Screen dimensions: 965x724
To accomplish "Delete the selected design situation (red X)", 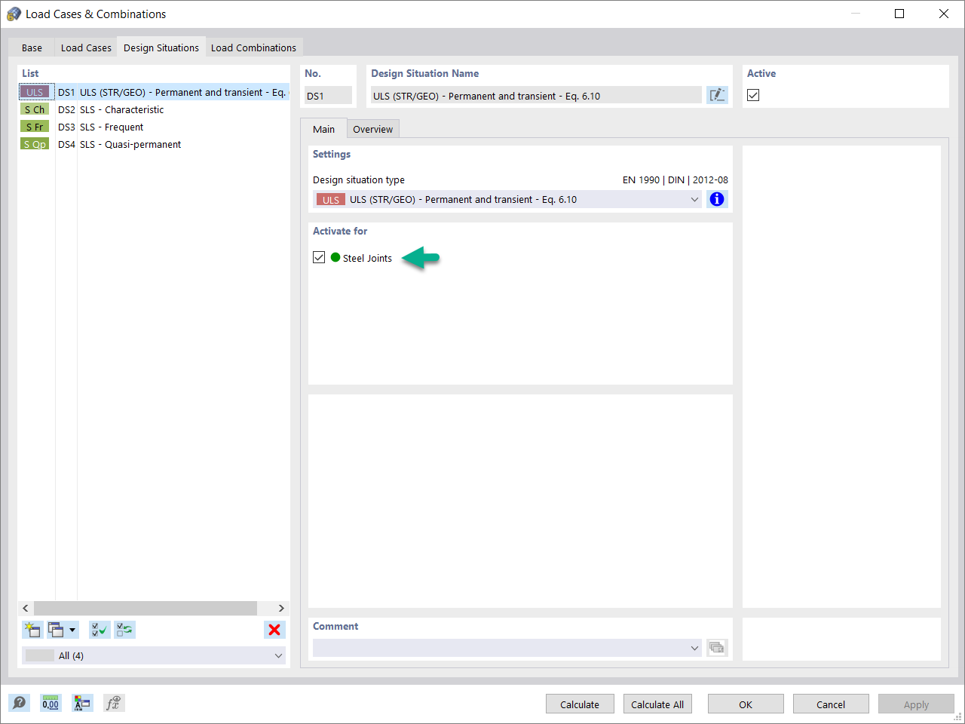I will pyautogui.click(x=274, y=630).
